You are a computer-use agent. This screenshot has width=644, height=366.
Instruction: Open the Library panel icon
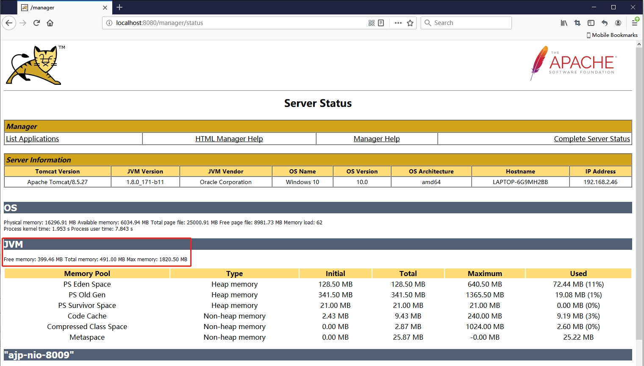coord(564,23)
